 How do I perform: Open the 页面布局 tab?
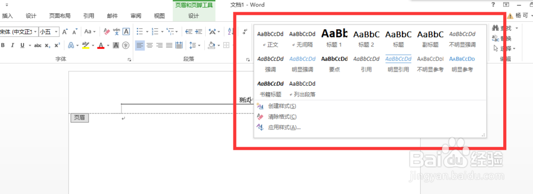point(60,15)
